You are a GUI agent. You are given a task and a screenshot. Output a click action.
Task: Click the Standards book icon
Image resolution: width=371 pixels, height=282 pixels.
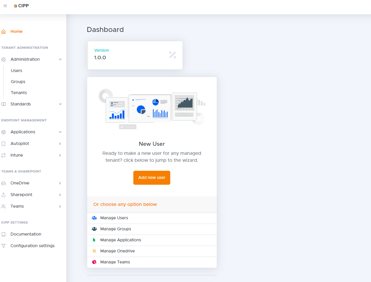(x=3, y=104)
